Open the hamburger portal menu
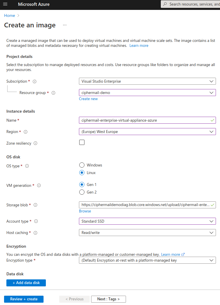The height and width of the screenshot is (305, 220). pyautogui.click(x=5, y=4)
